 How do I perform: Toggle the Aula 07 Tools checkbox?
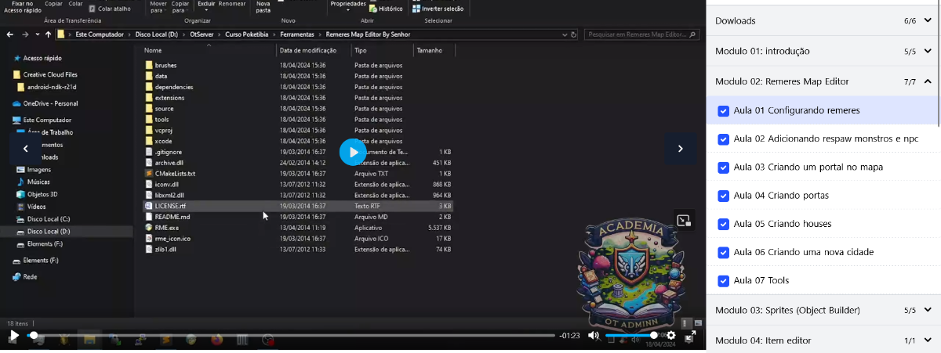tap(723, 280)
